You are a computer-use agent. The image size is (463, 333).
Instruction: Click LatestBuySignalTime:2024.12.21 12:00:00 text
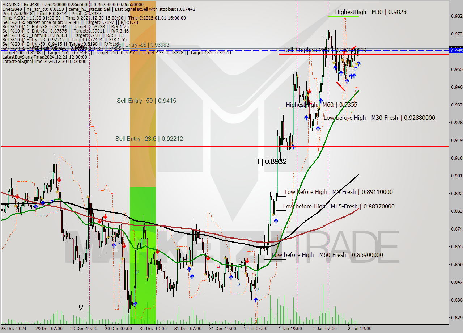coord(44,57)
